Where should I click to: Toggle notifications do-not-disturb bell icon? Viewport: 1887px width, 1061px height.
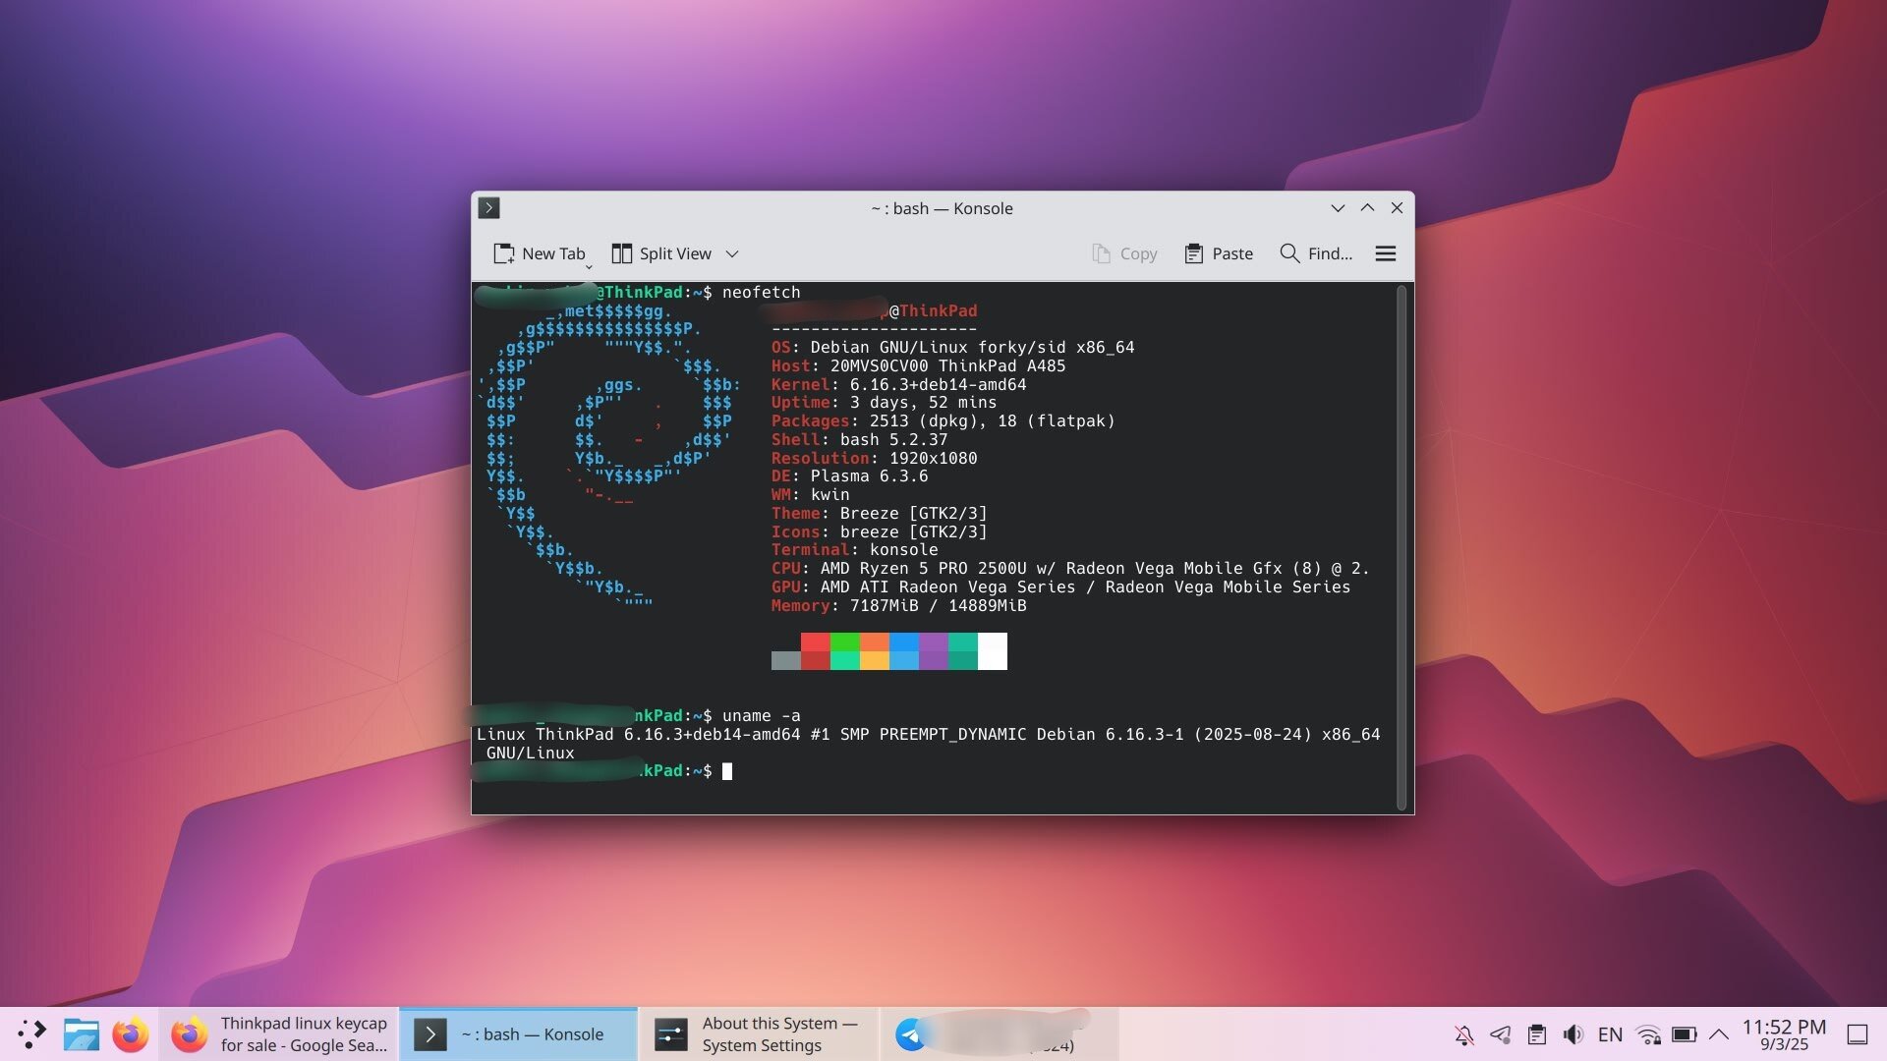[x=1464, y=1034]
